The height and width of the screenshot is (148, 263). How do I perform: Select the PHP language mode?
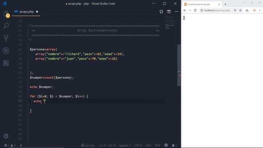158,145
